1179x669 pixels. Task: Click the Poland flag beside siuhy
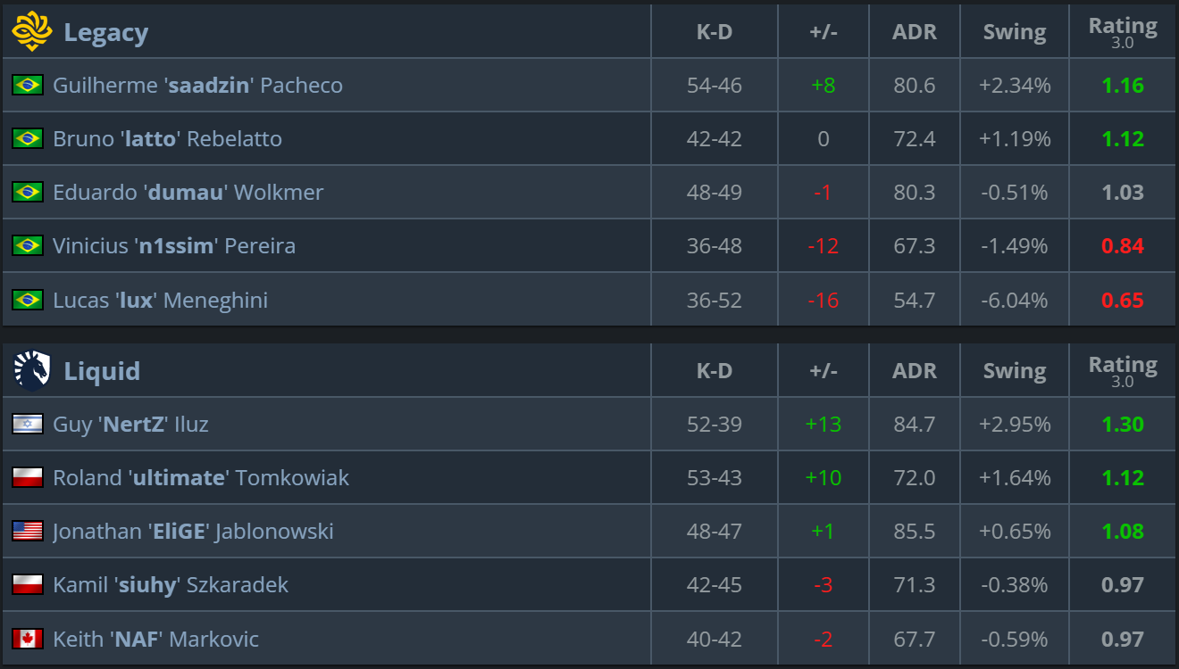point(28,585)
